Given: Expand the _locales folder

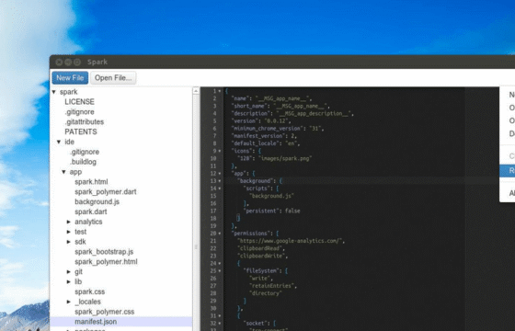Looking at the screenshot, I should [x=69, y=302].
